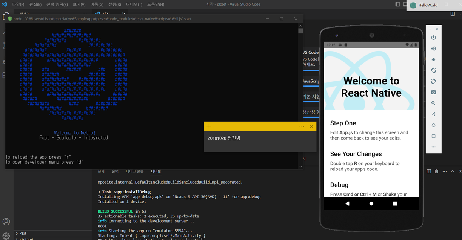Screen dimensions: 462x240
Task: Tap the Android back button on phone screen
Action: coord(347,204)
